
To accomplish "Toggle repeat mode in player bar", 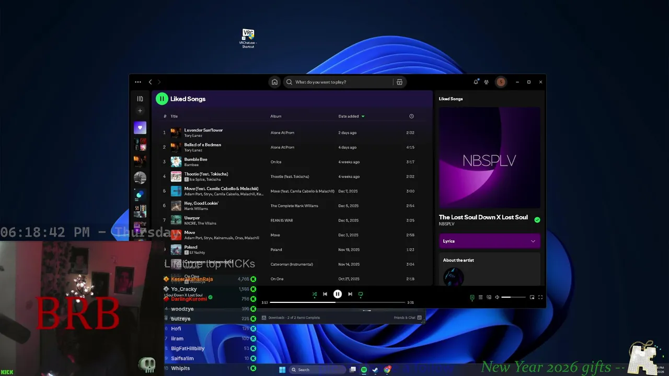I will tap(361, 294).
